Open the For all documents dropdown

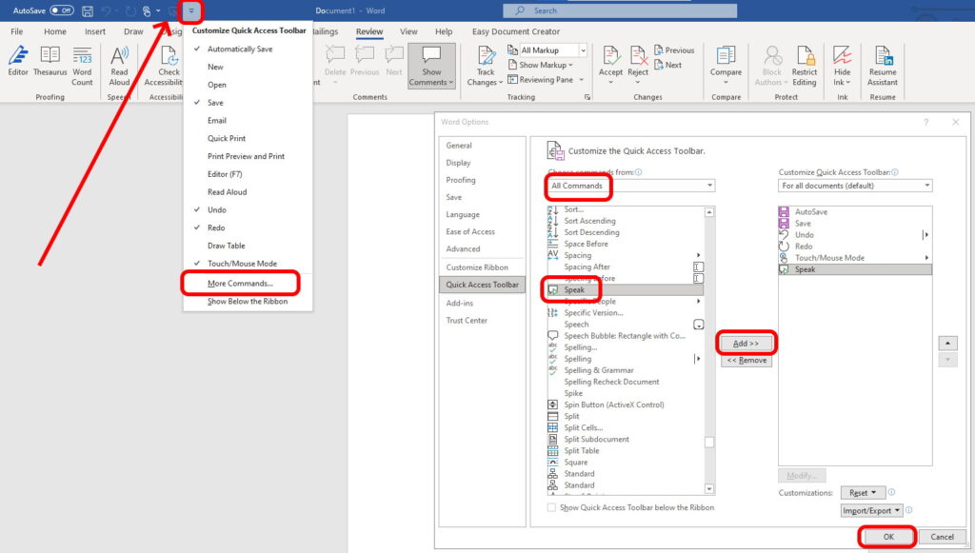855,186
